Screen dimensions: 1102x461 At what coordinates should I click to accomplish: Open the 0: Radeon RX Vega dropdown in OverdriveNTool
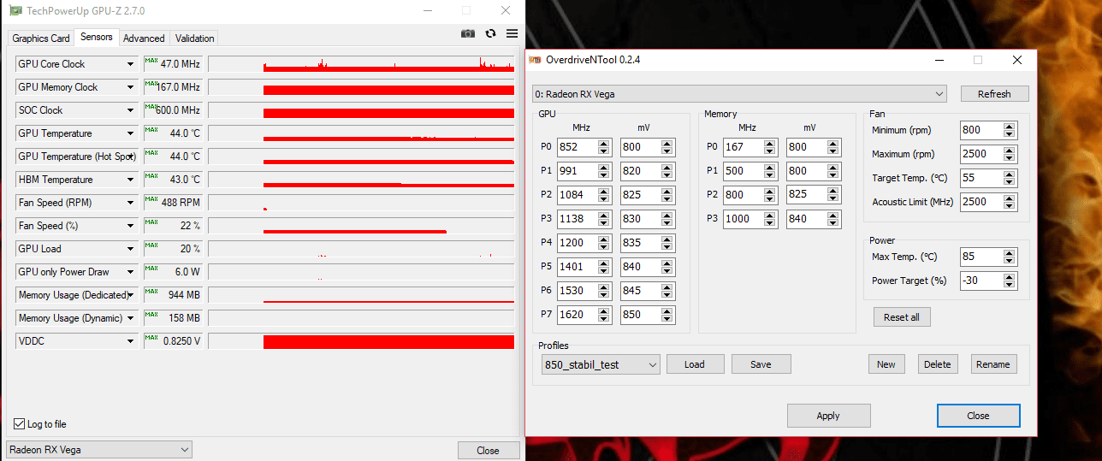[x=739, y=93]
